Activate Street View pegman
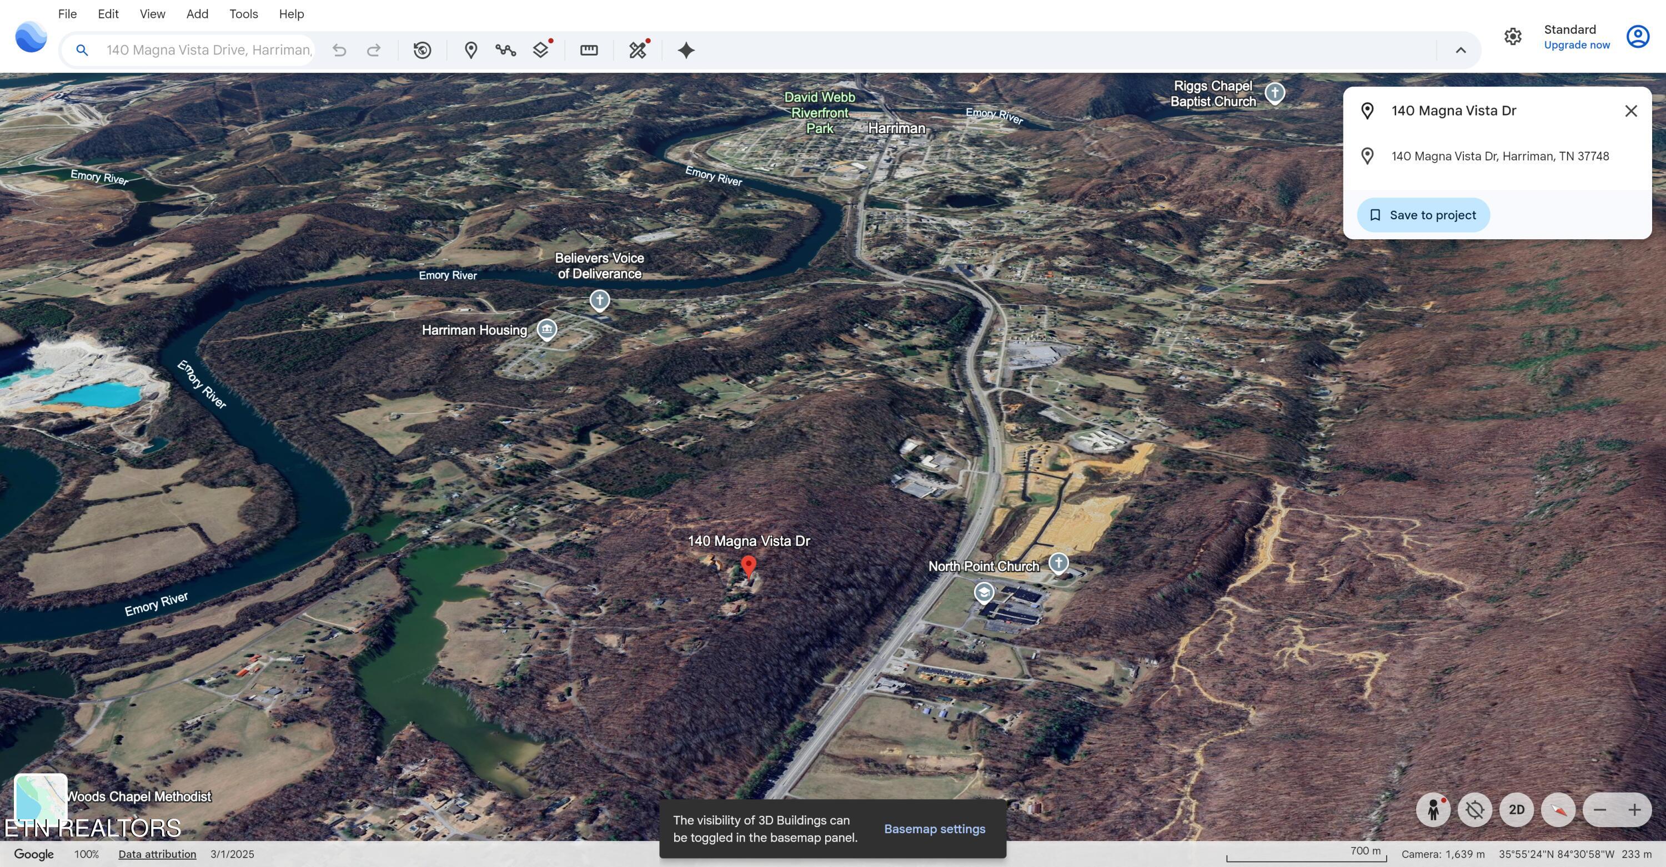The height and width of the screenshot is (867, 1666). click(x=1433, y=809)
